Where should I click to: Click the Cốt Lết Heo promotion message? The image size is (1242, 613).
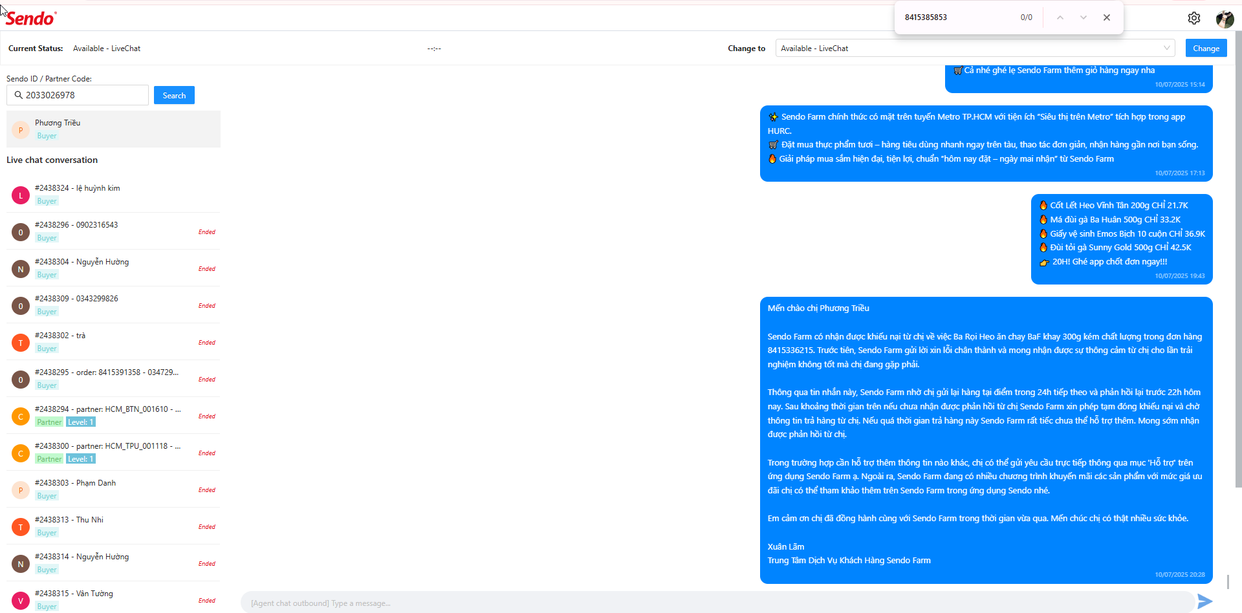click(1122, 239)
